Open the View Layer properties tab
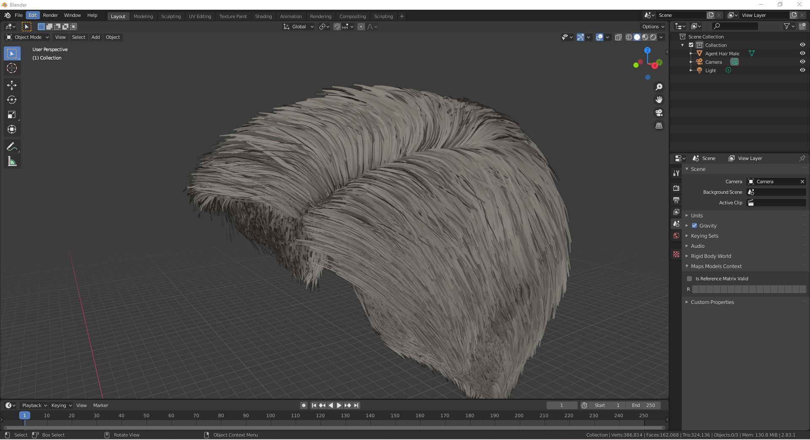Viewport: 810px width, 440px height. 676,212
